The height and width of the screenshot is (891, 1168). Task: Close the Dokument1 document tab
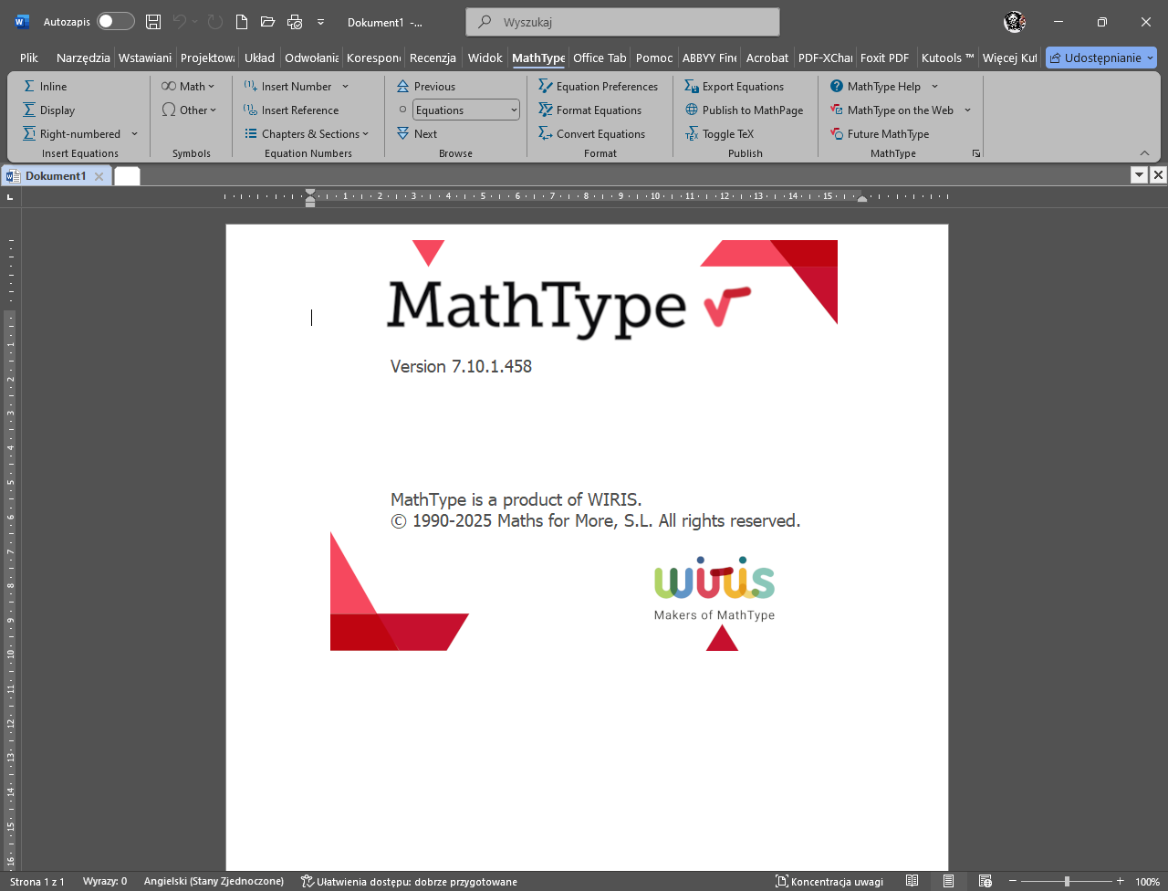(99, 176)
